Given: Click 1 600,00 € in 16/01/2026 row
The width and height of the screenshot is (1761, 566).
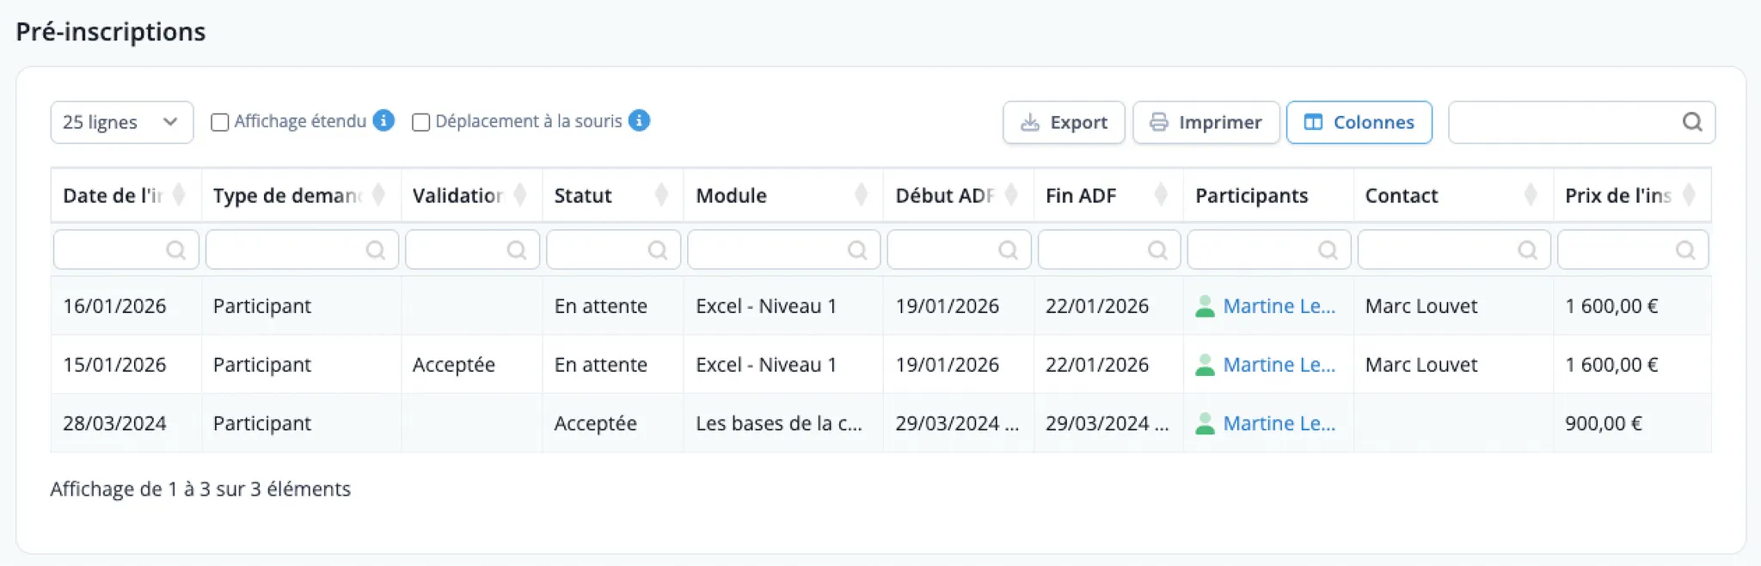Looking at the screenshot, I should tap(1611, 306).
